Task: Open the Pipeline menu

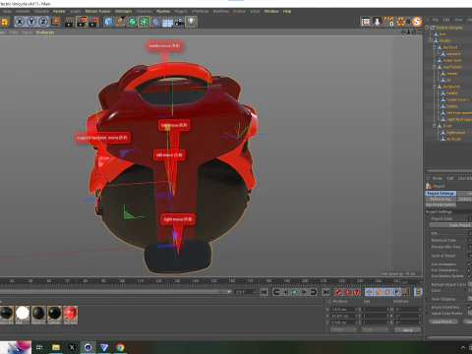Action: pos(163,11)
